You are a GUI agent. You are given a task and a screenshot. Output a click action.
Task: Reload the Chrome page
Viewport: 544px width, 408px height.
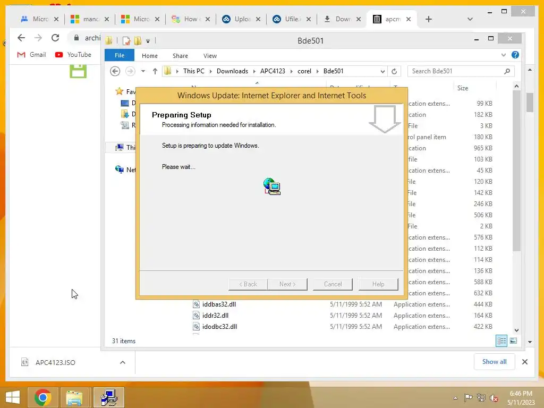click(x=55, y=38)
